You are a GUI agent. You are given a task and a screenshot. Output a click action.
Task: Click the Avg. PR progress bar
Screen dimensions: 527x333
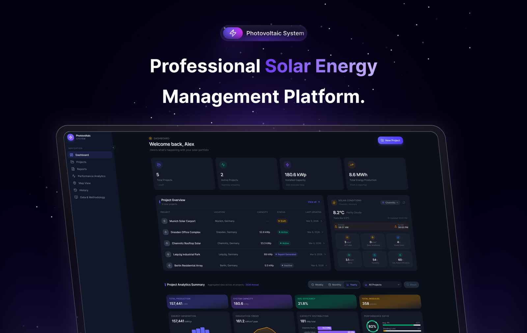(402, 325)
